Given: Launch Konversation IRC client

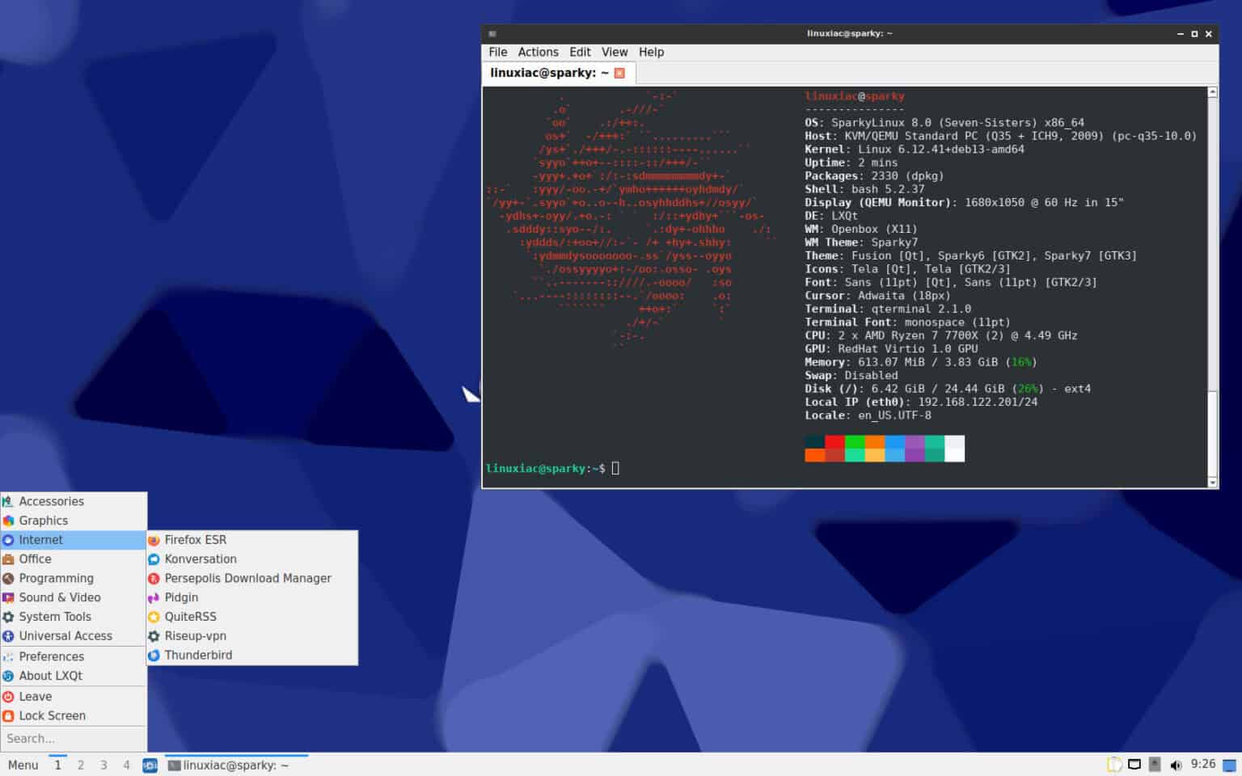Looking at the screenshot, I should (x=200, y=559).
